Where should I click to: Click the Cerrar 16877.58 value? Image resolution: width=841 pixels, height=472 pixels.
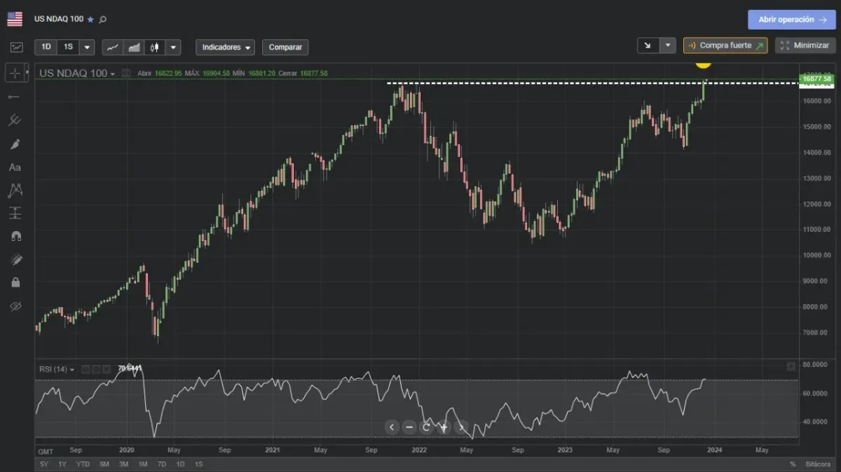pos(303,73)
